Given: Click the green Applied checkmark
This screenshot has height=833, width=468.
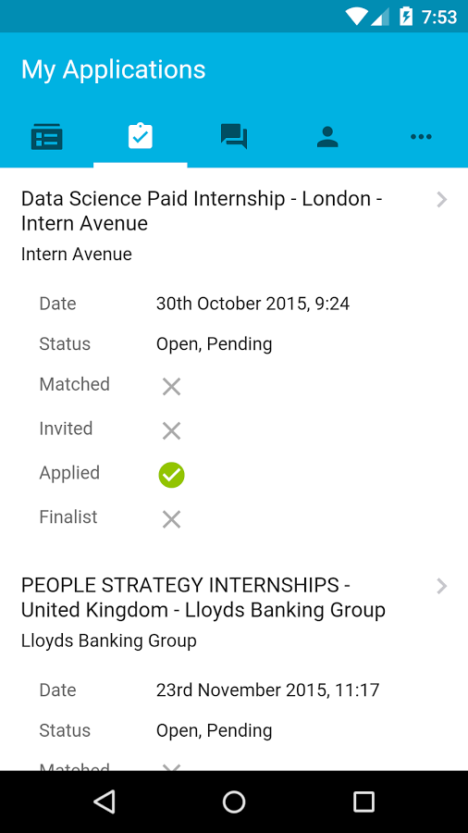Looking at the screenshot, I should (171, 475).
